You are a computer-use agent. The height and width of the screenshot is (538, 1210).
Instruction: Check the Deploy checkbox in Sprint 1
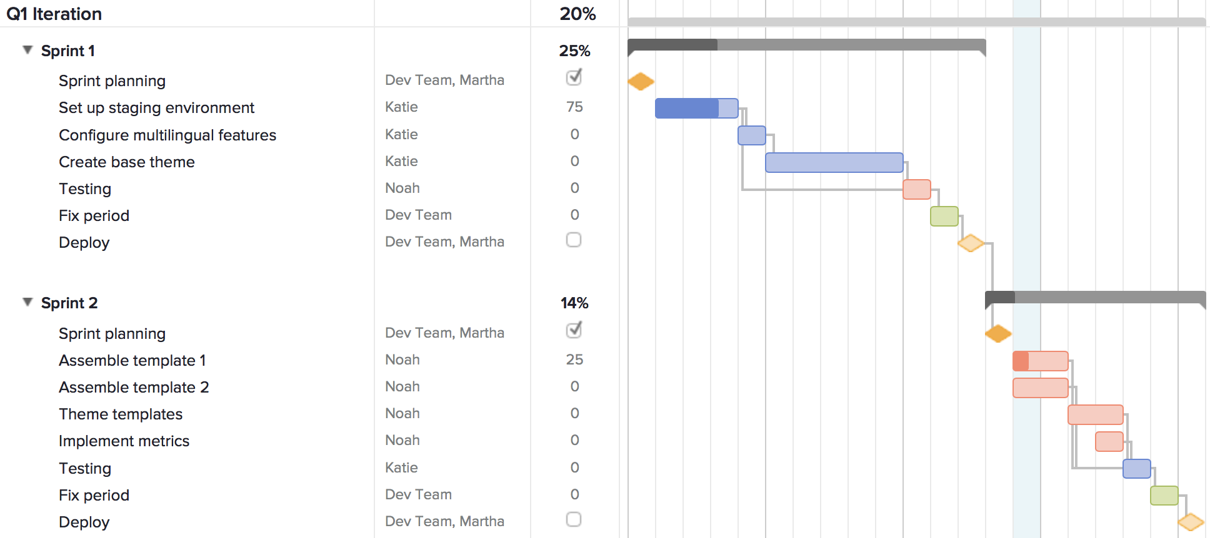[574, 240]
